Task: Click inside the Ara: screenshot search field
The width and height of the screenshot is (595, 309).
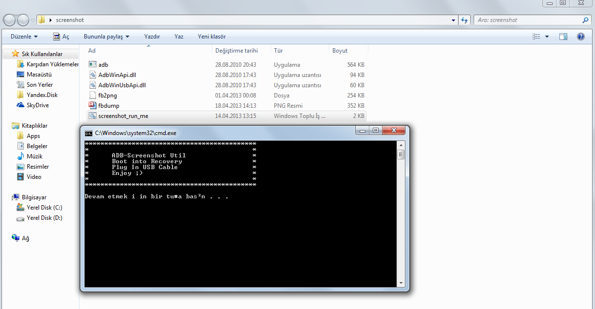Action: [526, 20]
